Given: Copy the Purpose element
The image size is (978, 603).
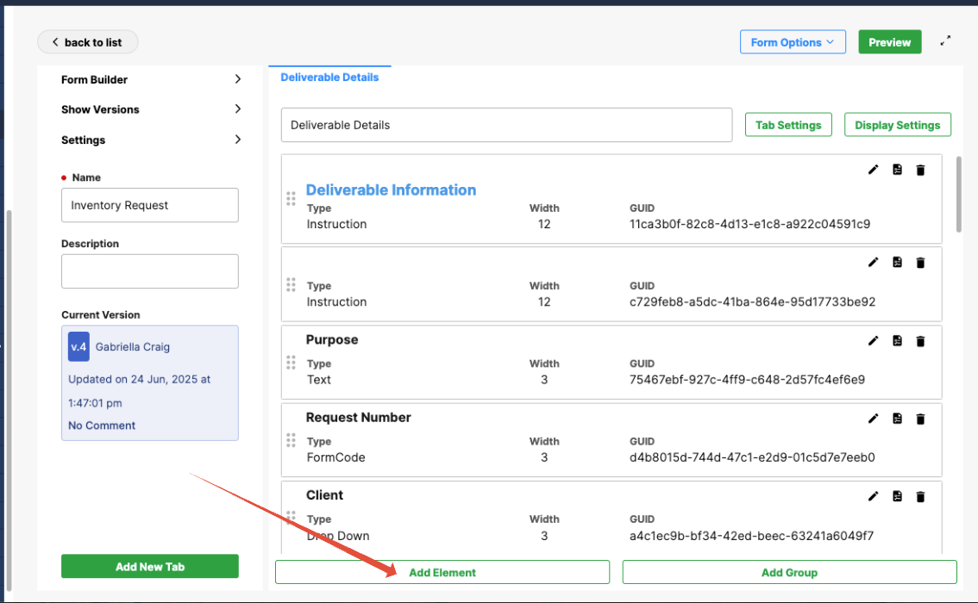Looking at the screenshot, I should 897,341.
